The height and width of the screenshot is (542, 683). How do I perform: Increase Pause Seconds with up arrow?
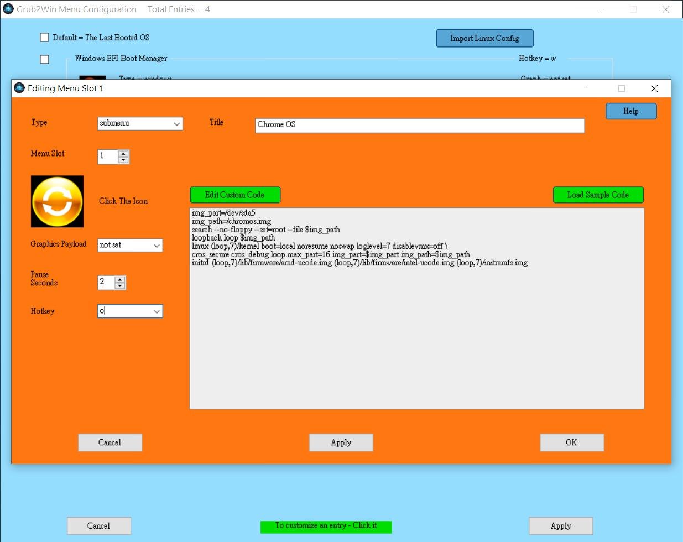tap(120, 279)
